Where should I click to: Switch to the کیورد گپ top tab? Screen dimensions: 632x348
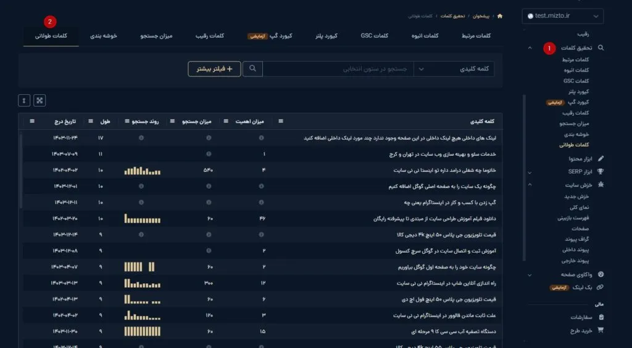(269, 36)
